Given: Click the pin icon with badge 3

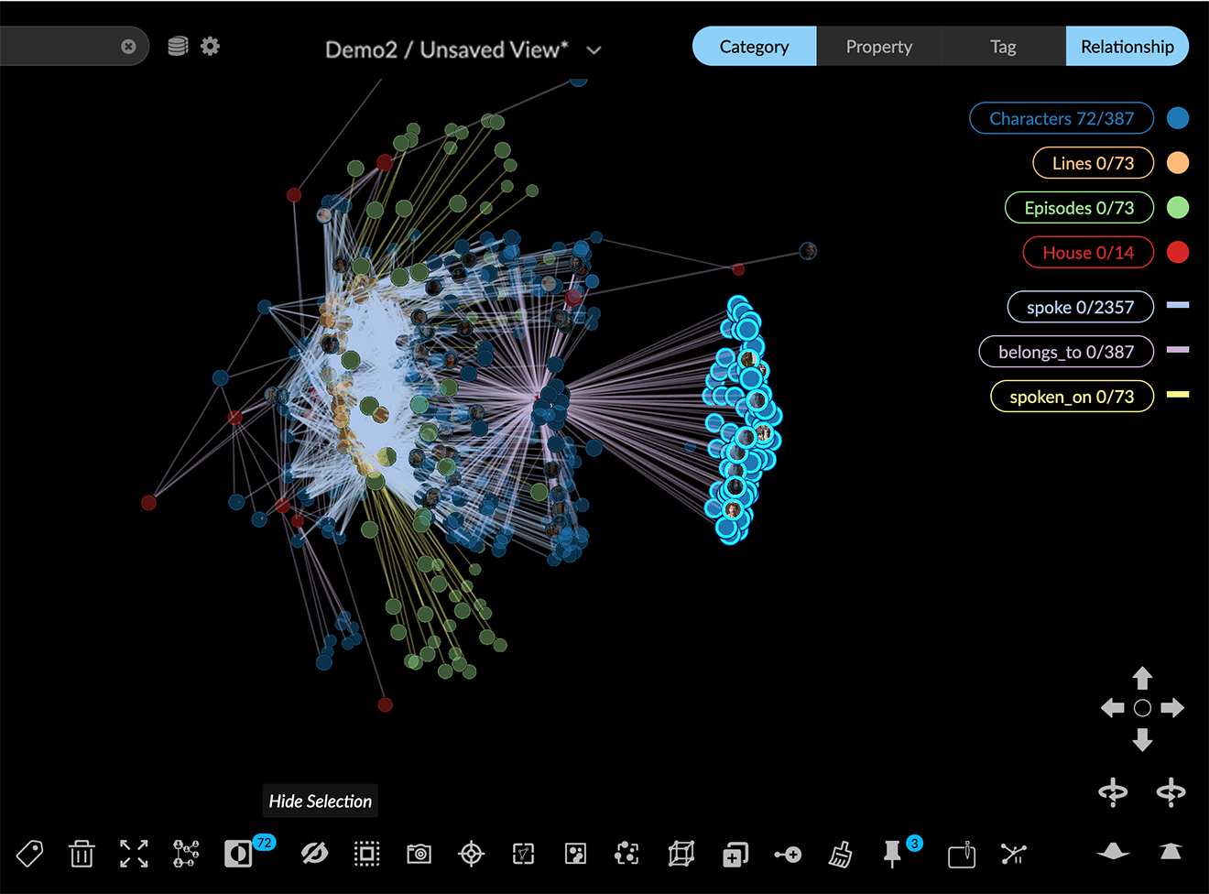Looking at the screenshot, I should [892, 854].
